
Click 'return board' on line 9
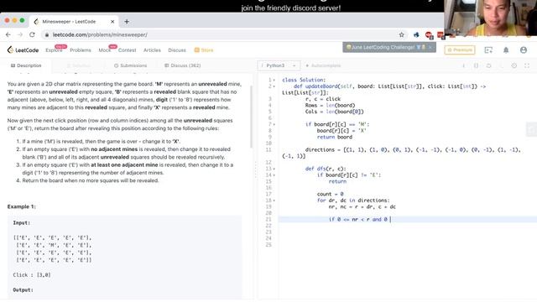coord(334,137)
